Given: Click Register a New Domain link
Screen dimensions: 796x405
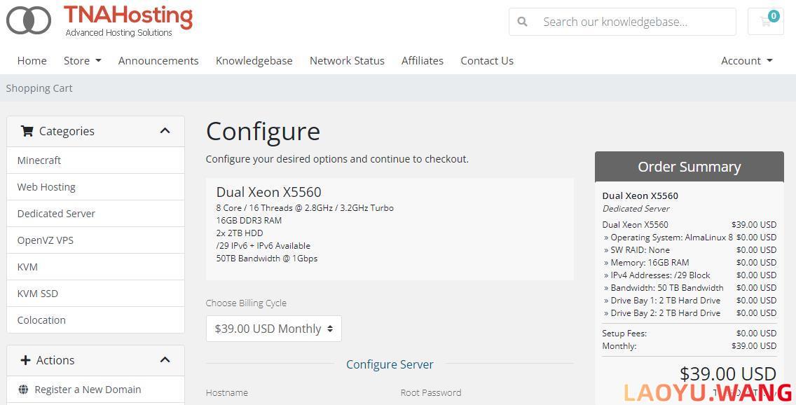Looking at the screenshot, I should coord(88,390).
